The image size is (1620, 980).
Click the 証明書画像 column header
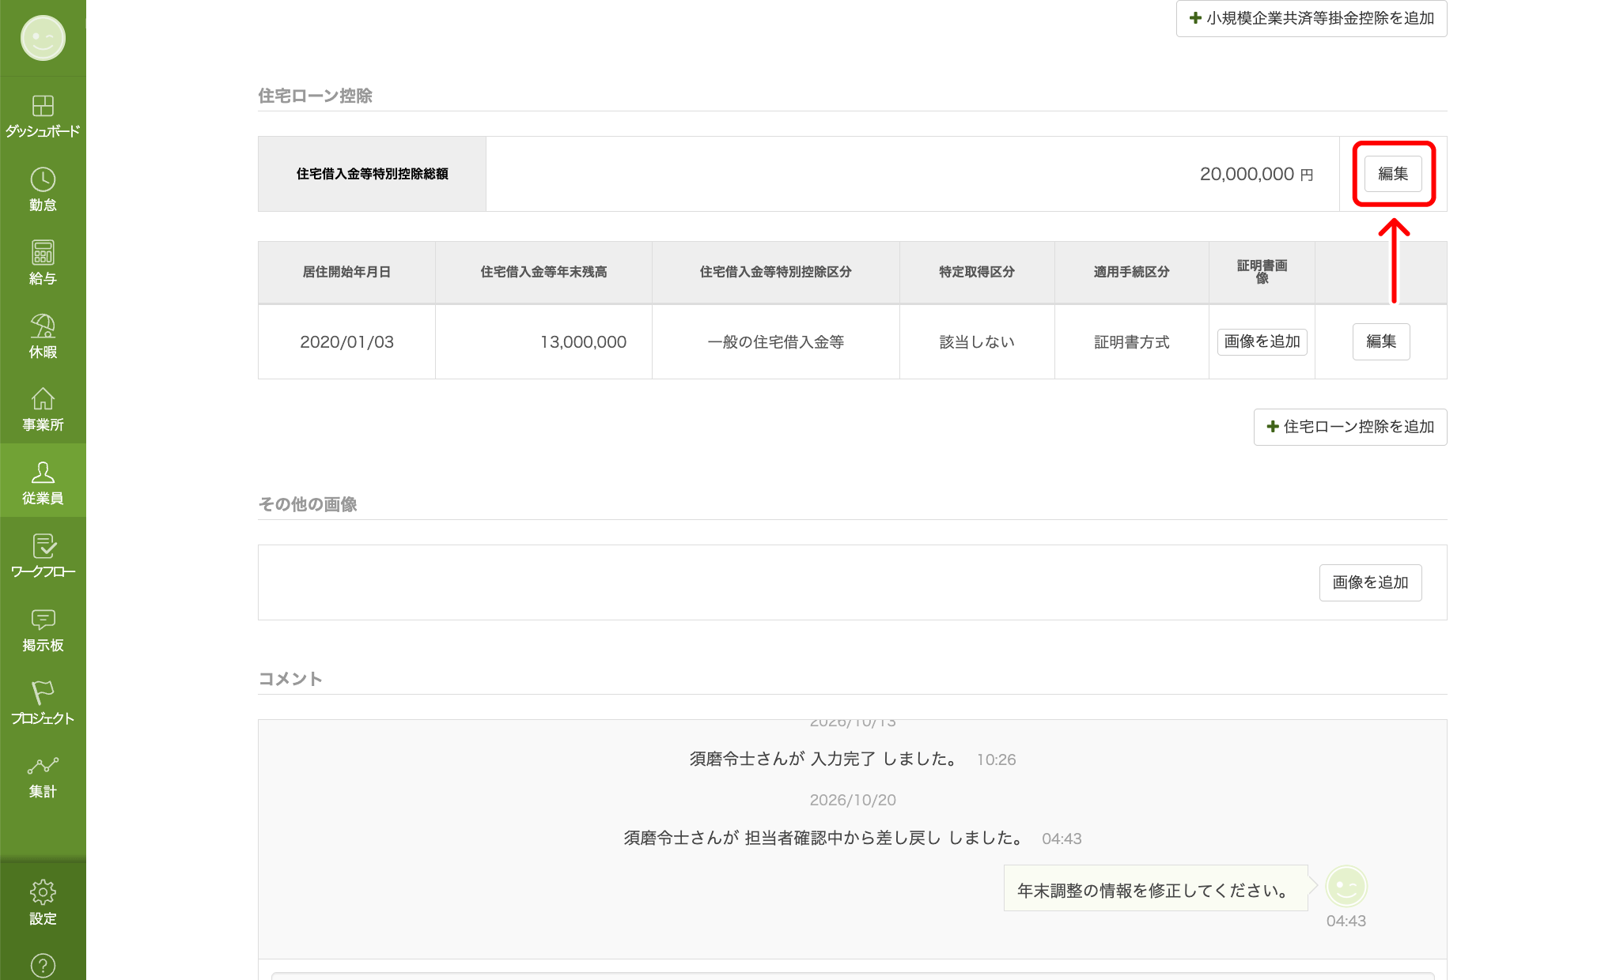point(1262,272)
